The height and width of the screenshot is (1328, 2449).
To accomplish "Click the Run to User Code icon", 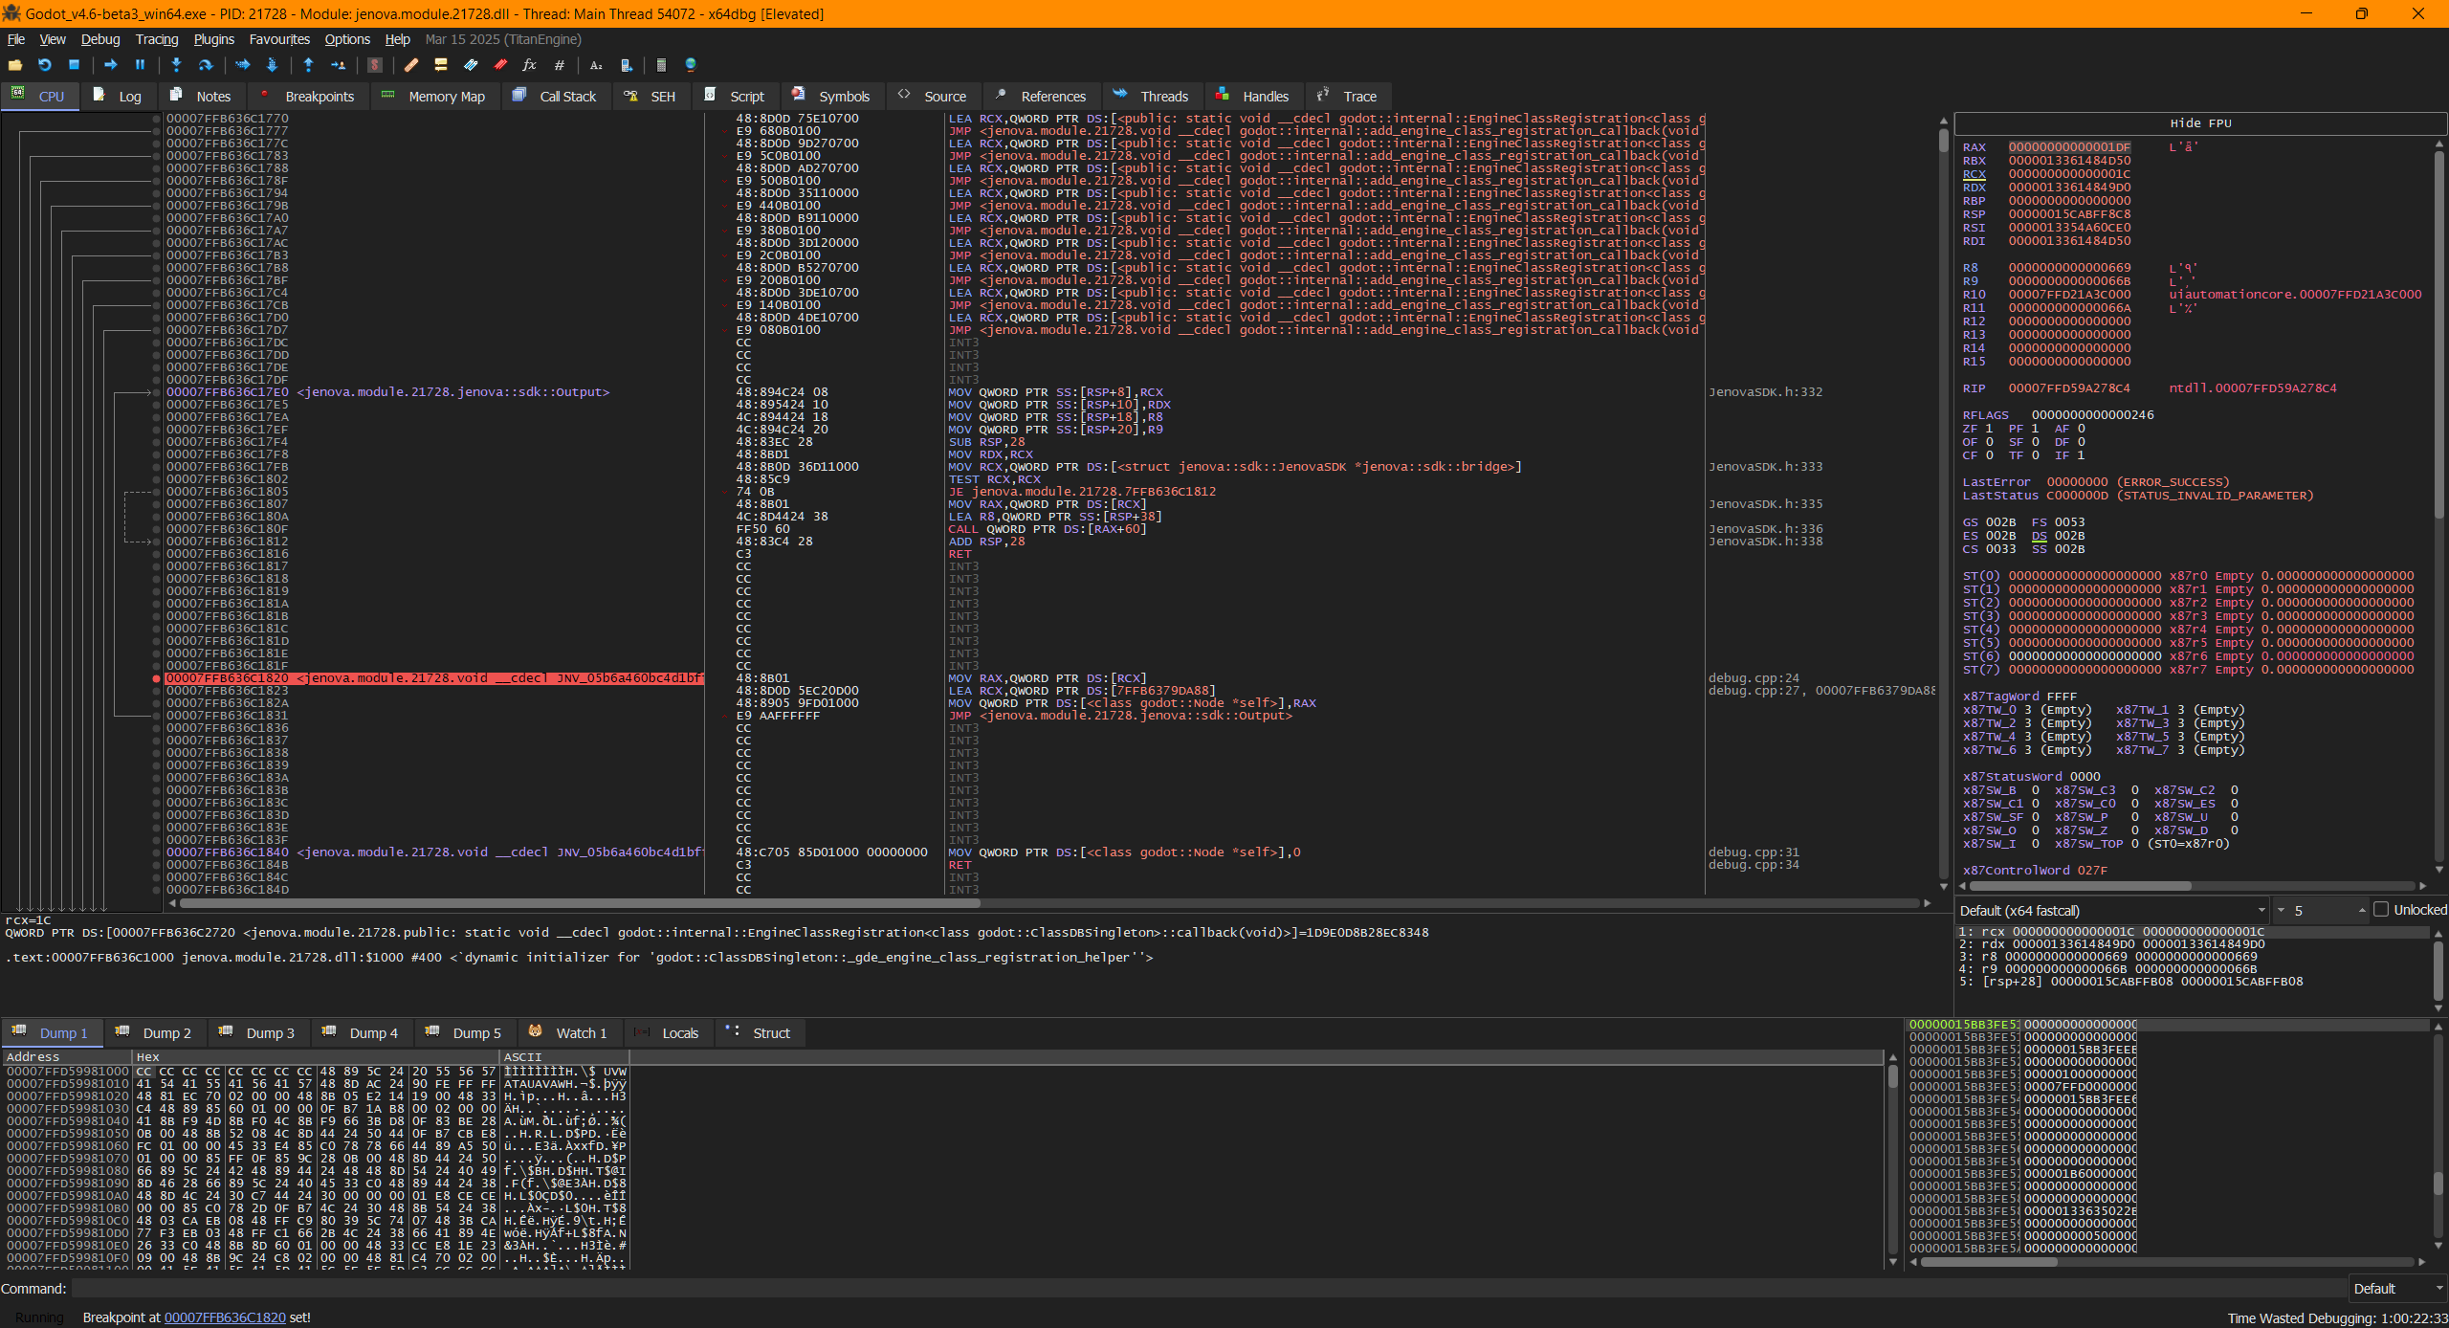I will 338,65.
